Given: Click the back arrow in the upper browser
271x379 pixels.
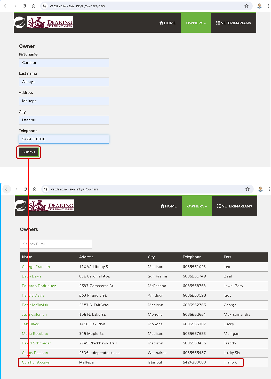Looking at the screenshot, I should 6,6.
